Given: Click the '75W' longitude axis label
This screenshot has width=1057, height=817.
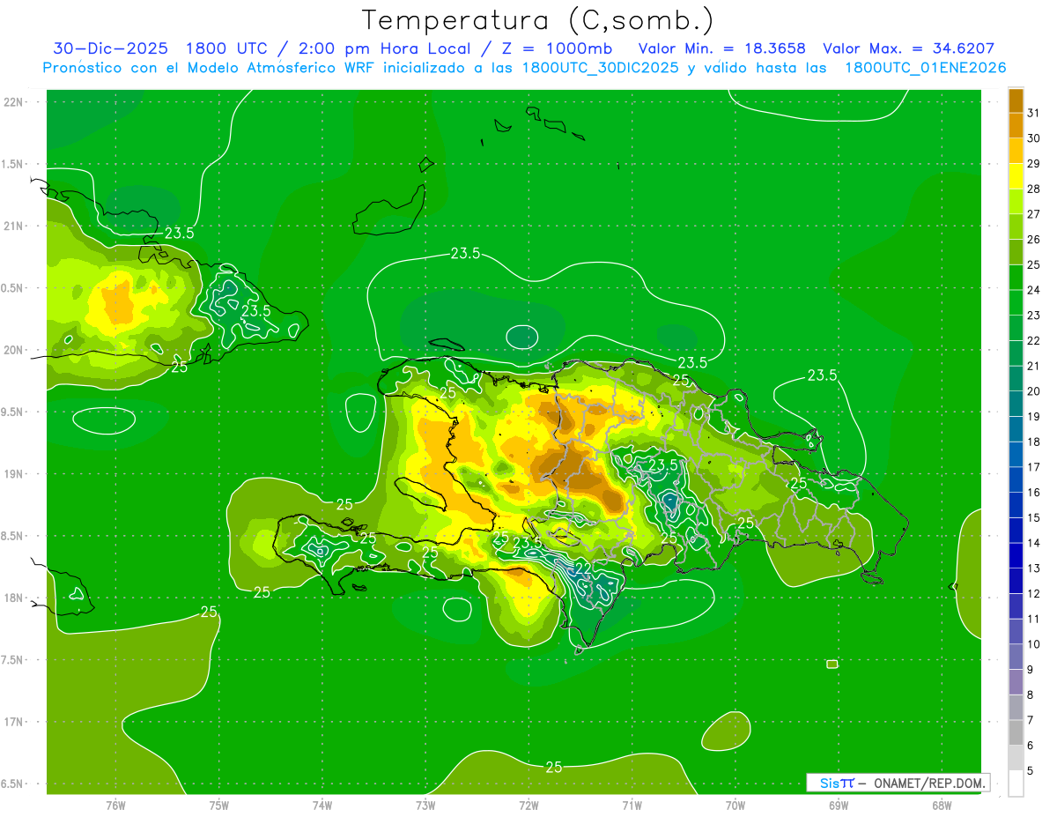Looking at the screenshot, I should [x=219, y=806].
